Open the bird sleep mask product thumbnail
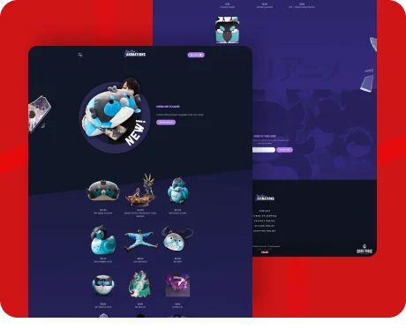Viewport: 406px width, 330px height. tap(103, 191)
